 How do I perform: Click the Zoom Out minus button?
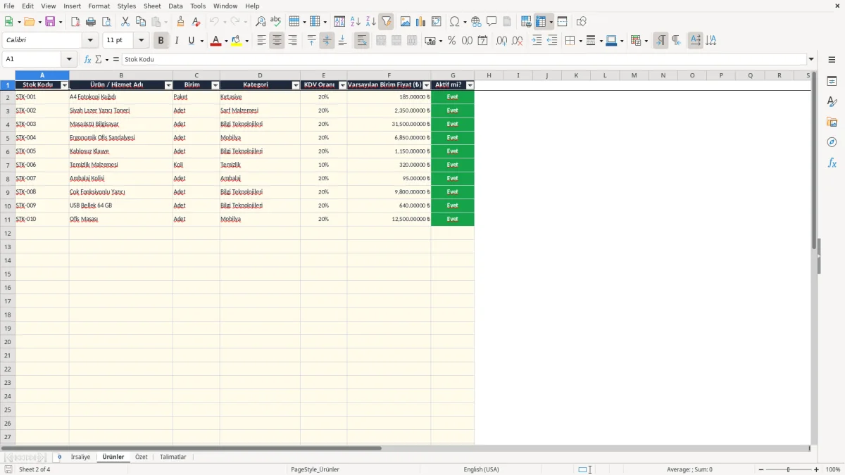tap(761, 469)
